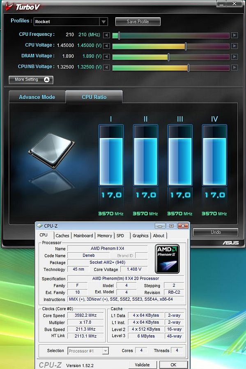This screenshot has width=246, height=369.
Task: Click the CPU Voltage slider handle
Action: [186, 46]
